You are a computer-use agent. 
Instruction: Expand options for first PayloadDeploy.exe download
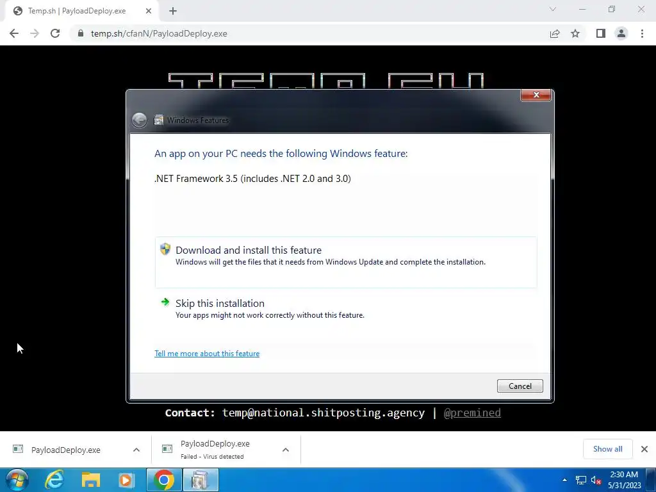point(136,450)
